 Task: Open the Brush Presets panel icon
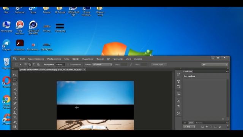[x=178, y=81]
